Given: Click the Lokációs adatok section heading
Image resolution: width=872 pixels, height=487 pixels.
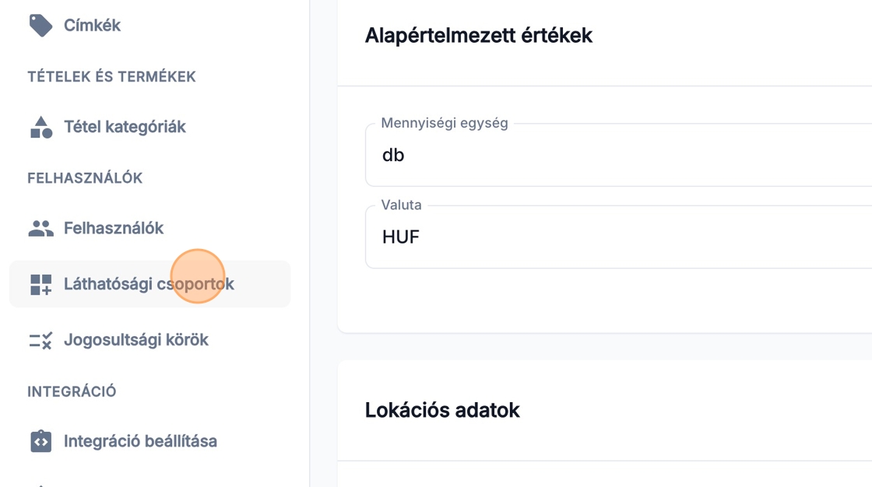Looking at the screenshot, I should point(442,410).
